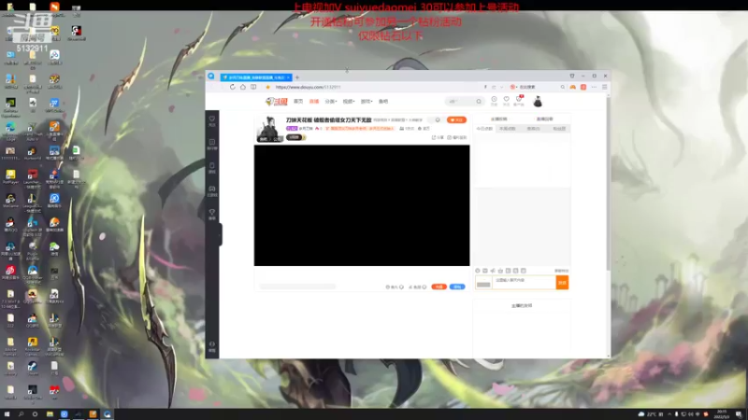Open the client download icon with badge
The height and width of the screenshot is (420, 748).
click(519, 101)
